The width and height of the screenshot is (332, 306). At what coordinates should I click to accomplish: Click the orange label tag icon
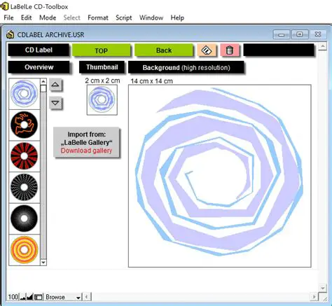point(207,50)
